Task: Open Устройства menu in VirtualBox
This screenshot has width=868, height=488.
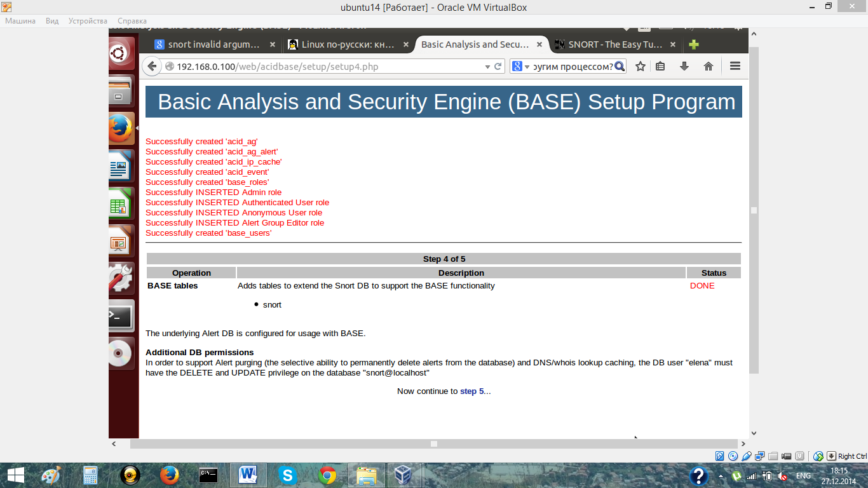Action: pyautogui.click(x=88, y=21)
